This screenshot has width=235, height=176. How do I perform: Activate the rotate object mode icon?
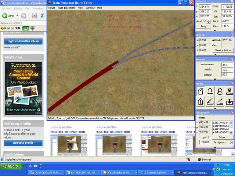click(x=220, y=91)
